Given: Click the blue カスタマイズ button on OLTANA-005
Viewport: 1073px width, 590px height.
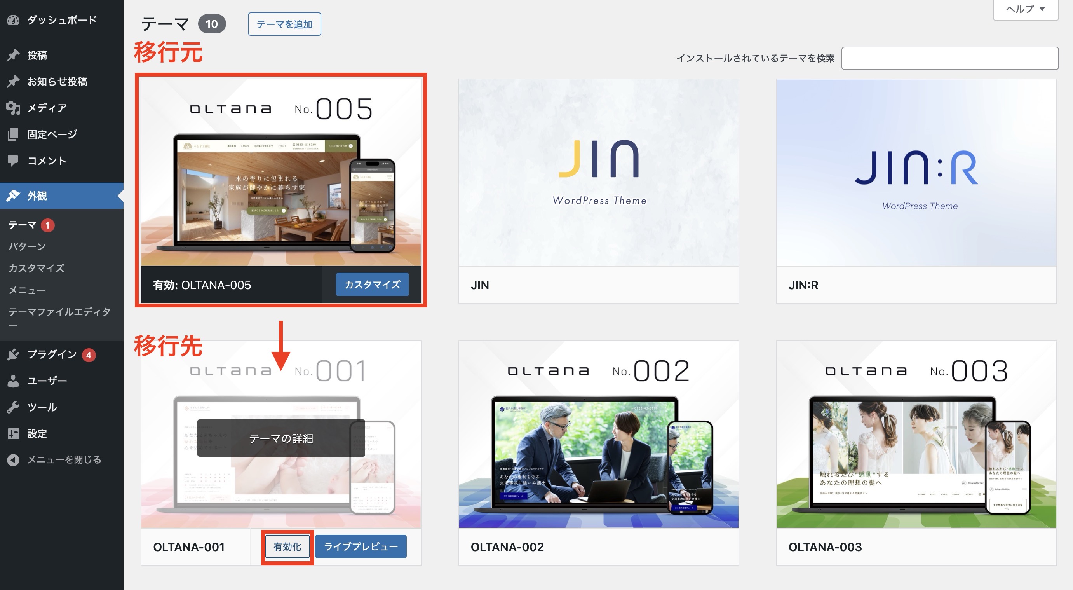Looking at the screenshot, I should pyautogui.click(x=373, y=285).
